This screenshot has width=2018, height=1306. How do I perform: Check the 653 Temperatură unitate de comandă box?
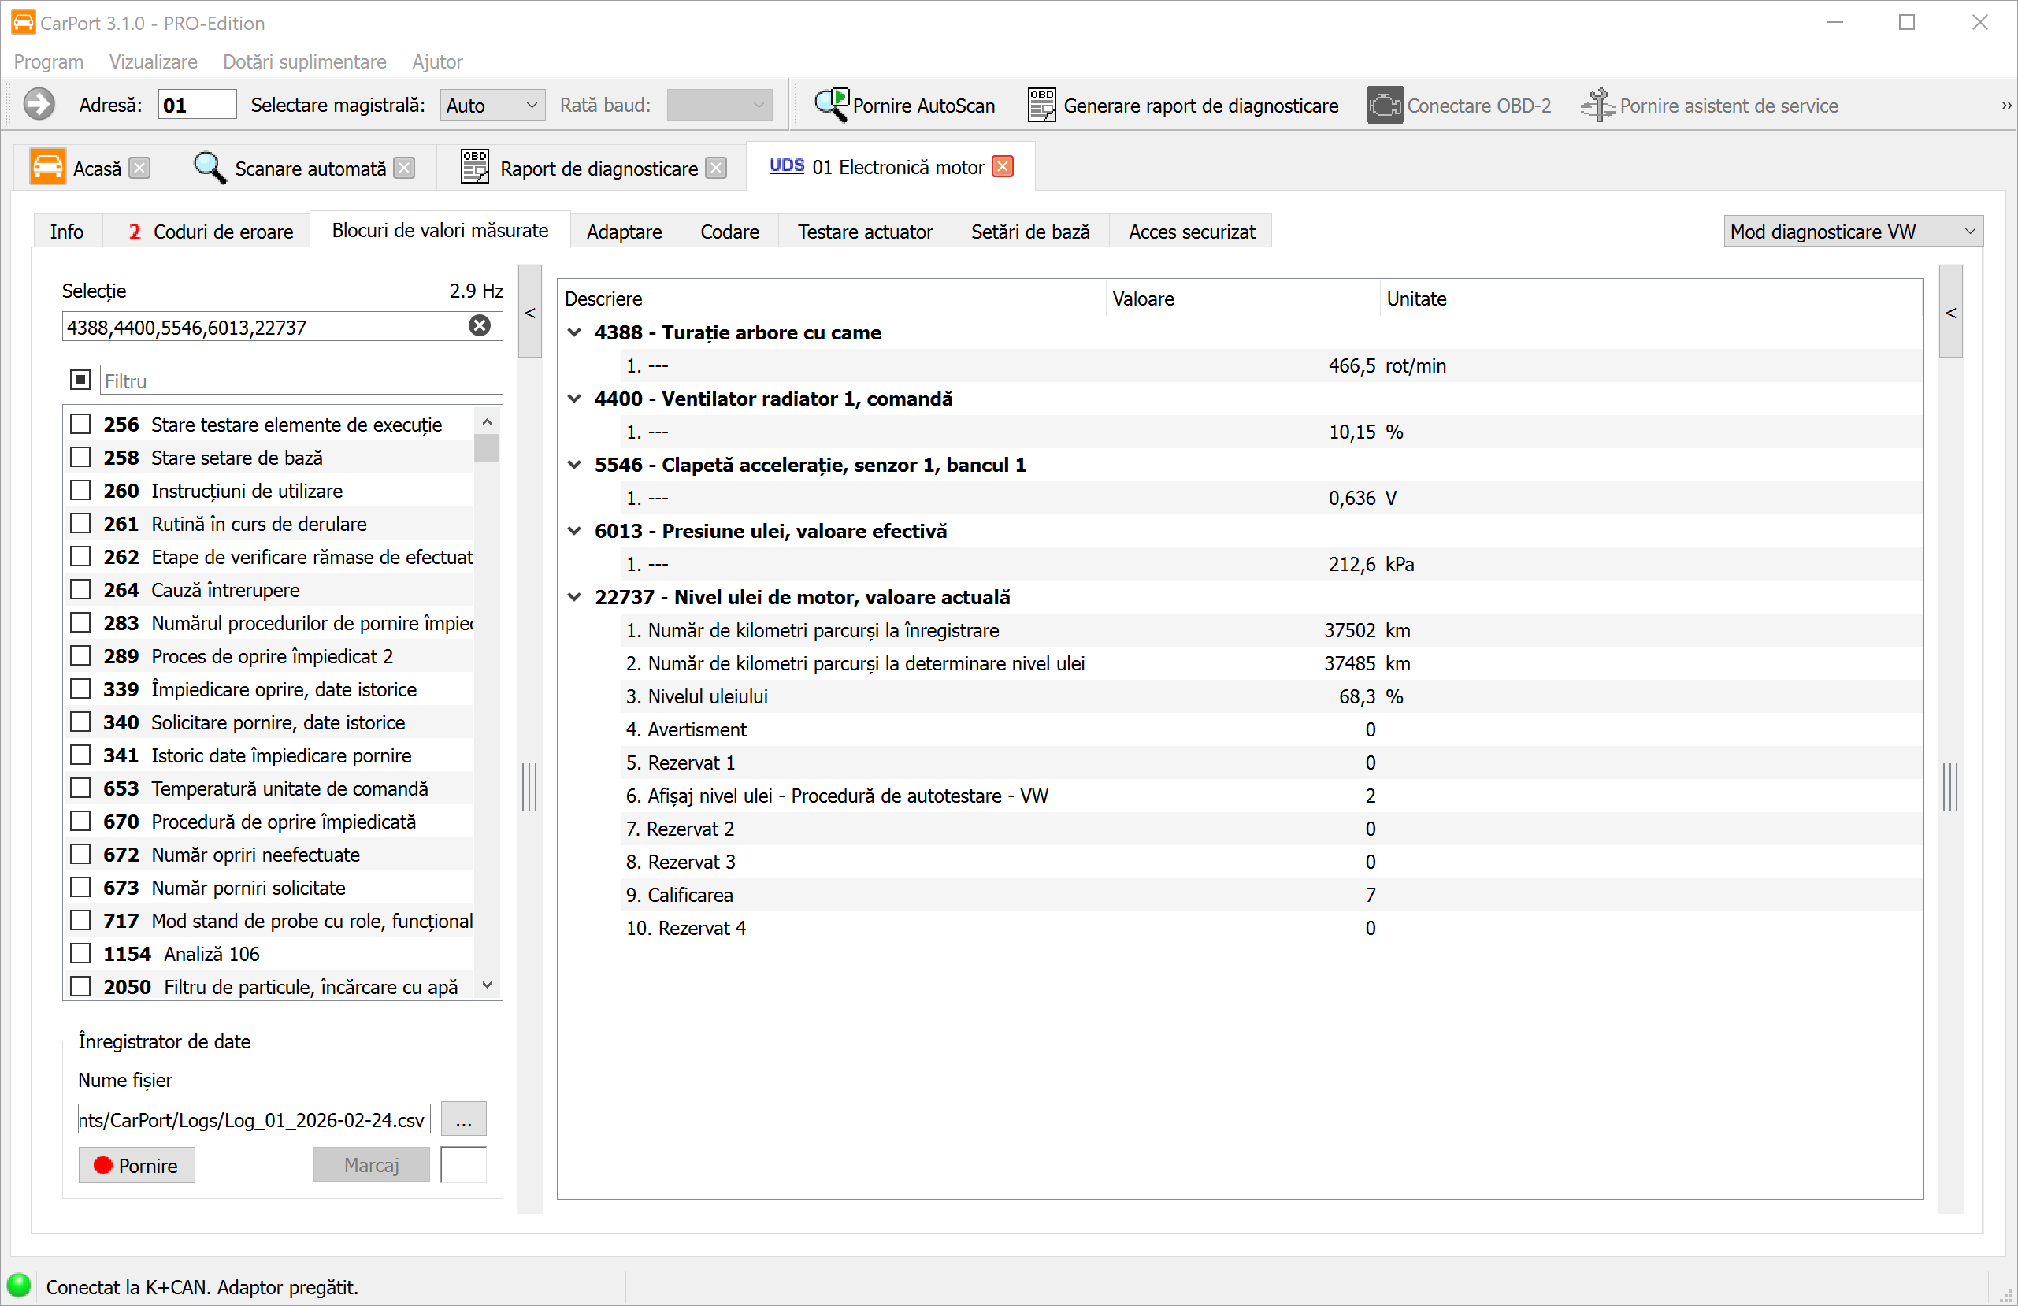pyautogui.click(x=80, y=788)
